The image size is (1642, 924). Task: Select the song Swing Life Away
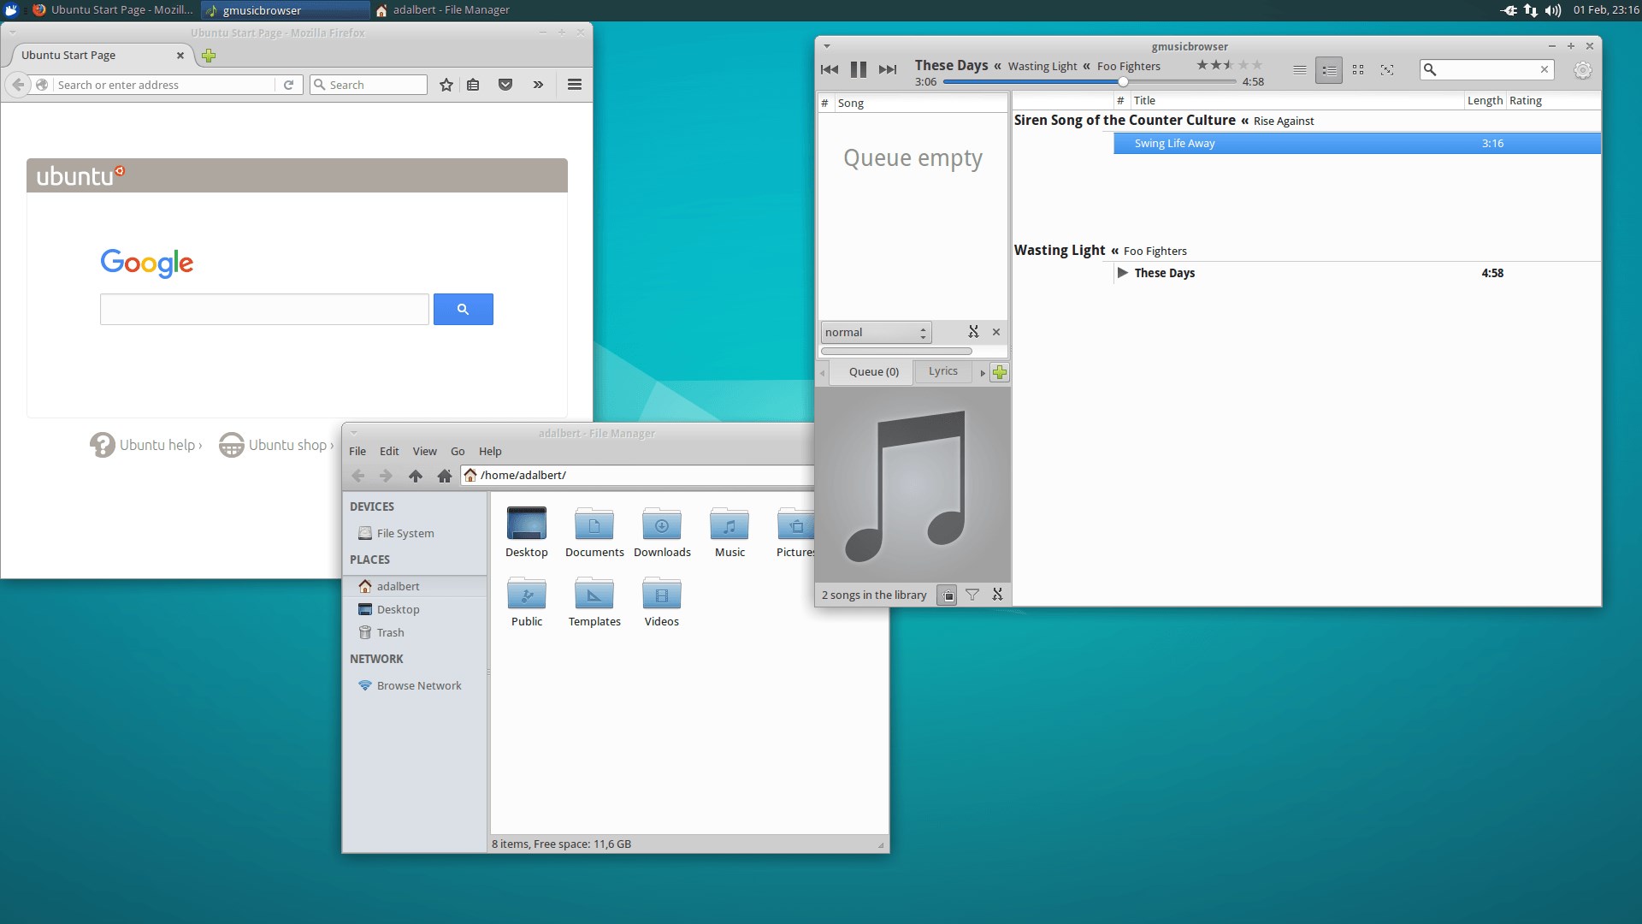1356,144
